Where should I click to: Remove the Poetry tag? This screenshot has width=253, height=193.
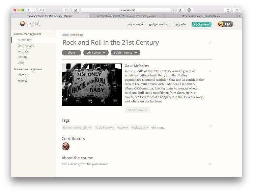tap(127, 128)
